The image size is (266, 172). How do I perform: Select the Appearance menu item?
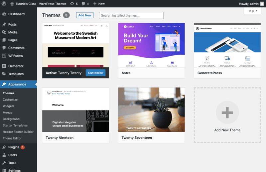pyautogui.click(x=18, y=84)
